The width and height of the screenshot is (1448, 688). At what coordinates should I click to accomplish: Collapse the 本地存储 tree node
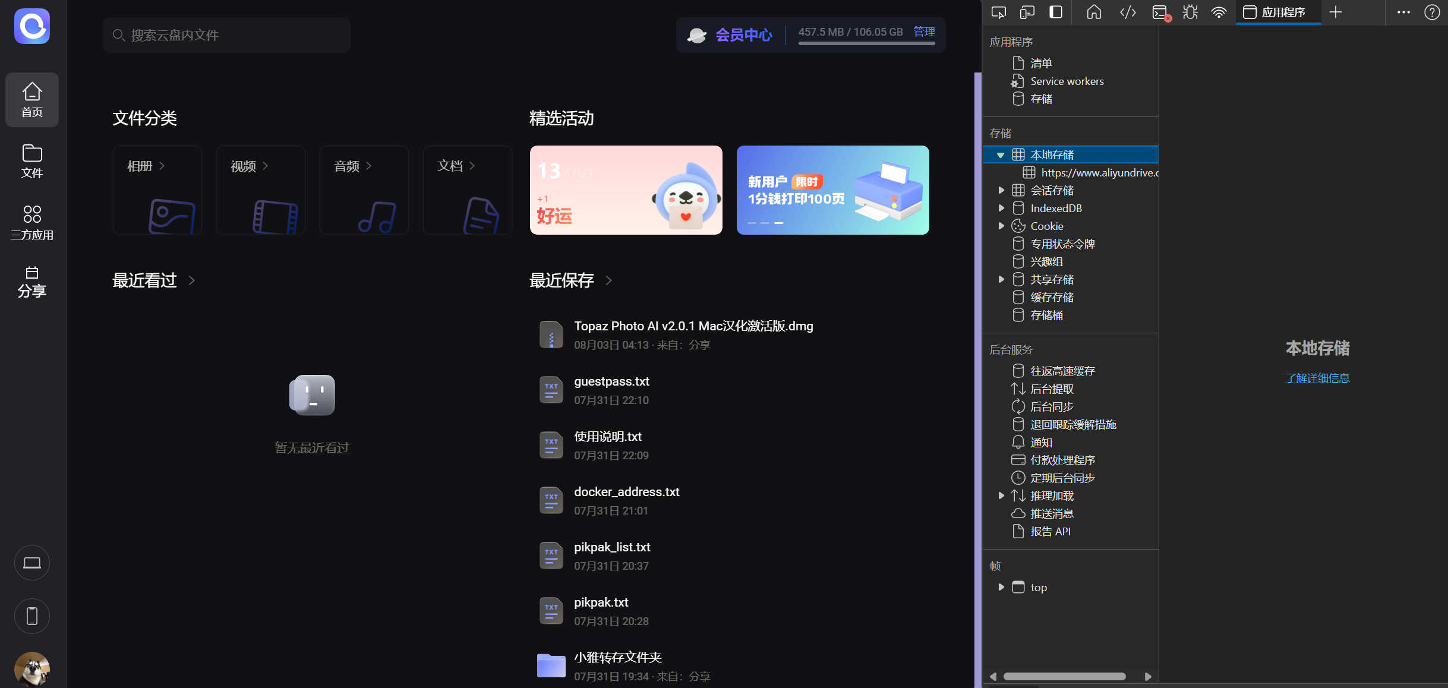pyautogui.click(x=1001, y=155)
